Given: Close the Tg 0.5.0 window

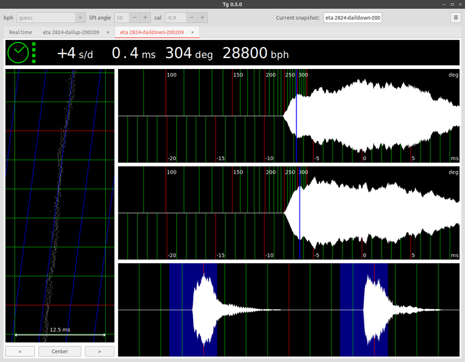Looking at the screenshot, I should coord(460,4).
